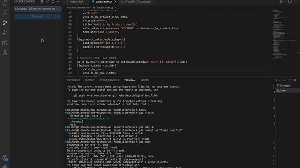Click 'changes_1' branch name in terminal

[77, 121]
